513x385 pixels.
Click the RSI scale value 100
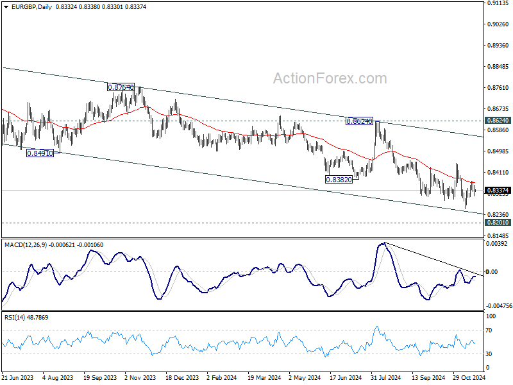[x=491, y=316]
